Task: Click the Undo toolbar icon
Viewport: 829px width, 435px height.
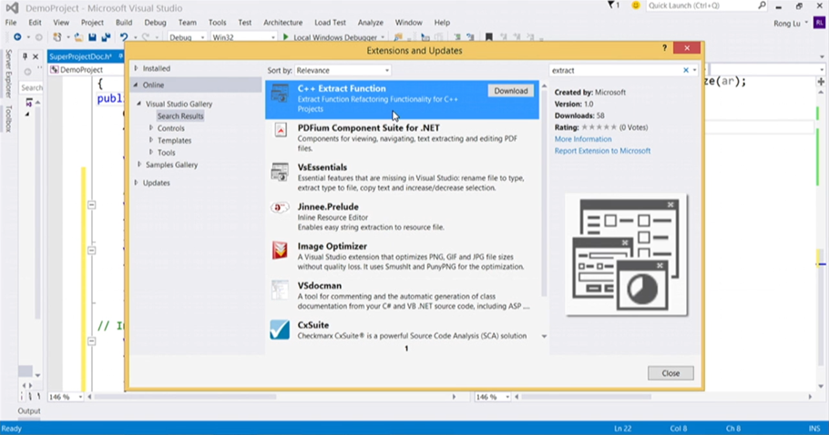Action: pyautogui.click(x=124, y=37)
